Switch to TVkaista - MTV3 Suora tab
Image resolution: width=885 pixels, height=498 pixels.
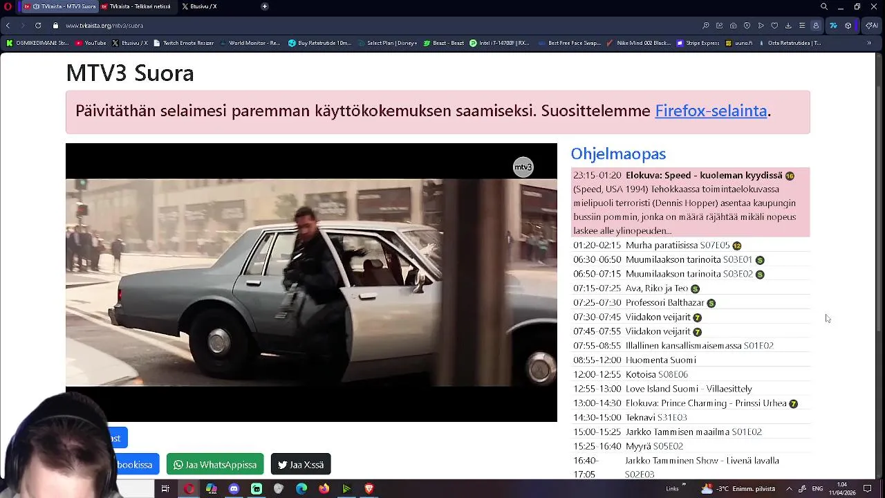tap(59, 6)
